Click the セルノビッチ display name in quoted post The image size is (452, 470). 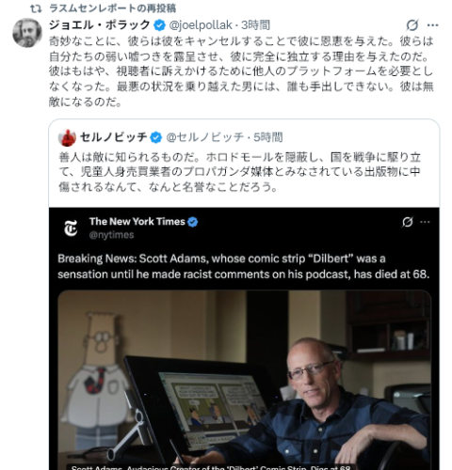tap(113, 137)
